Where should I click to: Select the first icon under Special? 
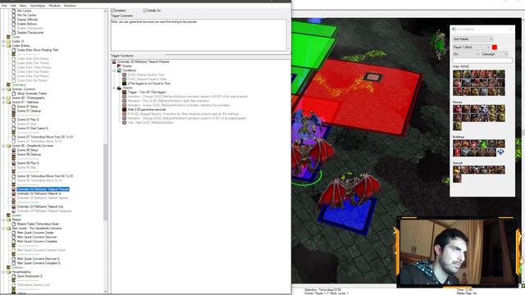coord(457,170)
